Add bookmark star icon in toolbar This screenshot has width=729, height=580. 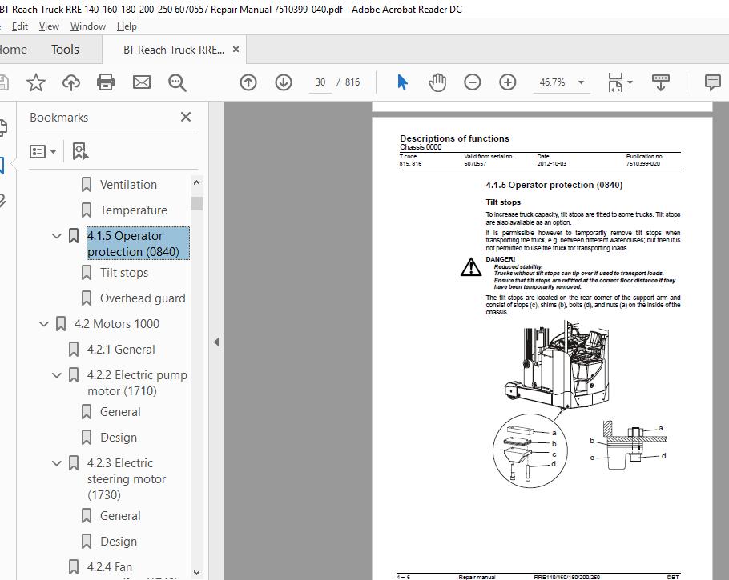click(36, 82)
